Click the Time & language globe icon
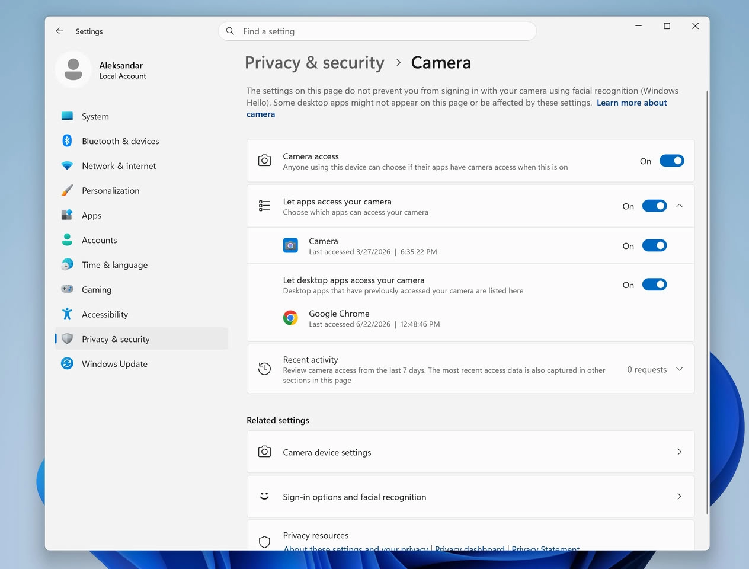Screen dimensions: 749x569 [67, 265]
